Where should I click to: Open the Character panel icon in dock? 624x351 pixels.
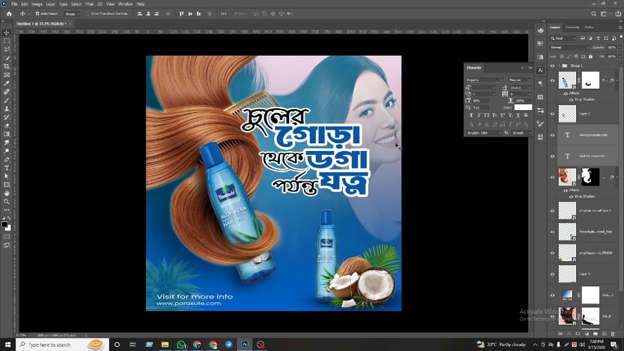tap(540, 70)
